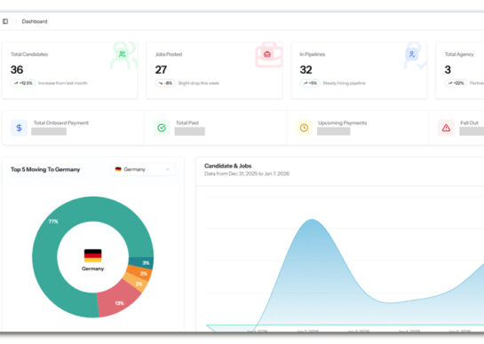Open the Germany country dropdown

pyautogui.click(x=143, y=169)
